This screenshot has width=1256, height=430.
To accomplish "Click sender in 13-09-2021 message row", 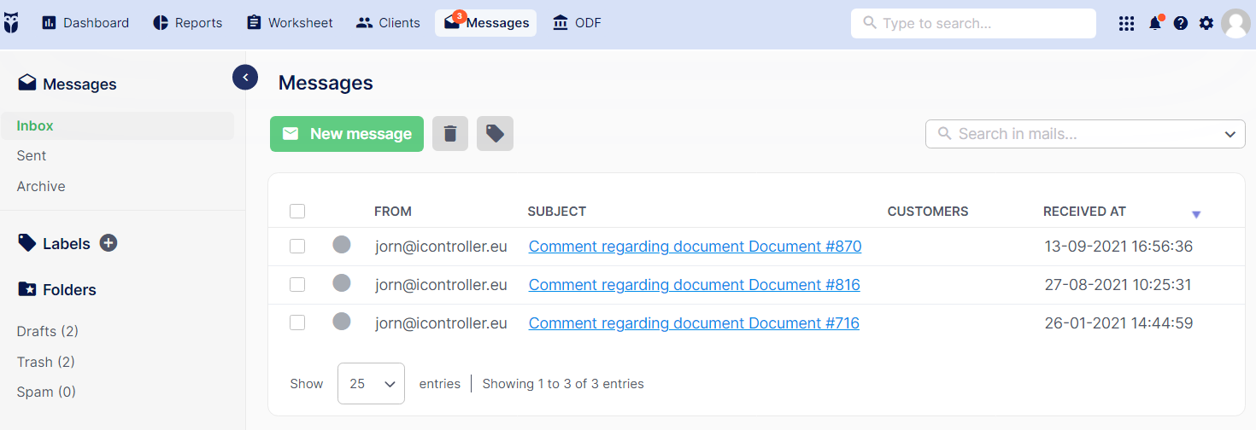I will pyautogui.click(x=441, y=247).
